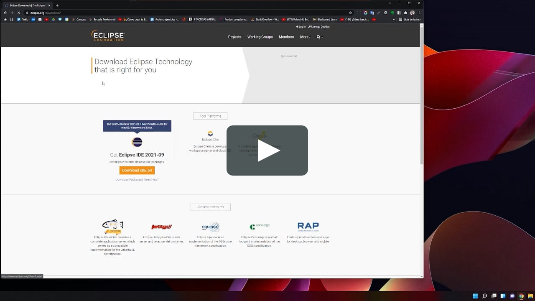
Task: Open the Eclipse Che logo
Action: coord(210,135)
